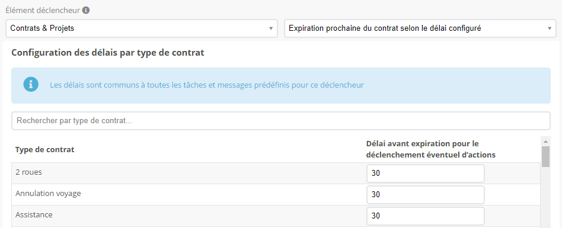Image resolution: width=562 pixels, height=228 pixels.
Task: Select the Assistance contract row
Action: coord(276,216)
